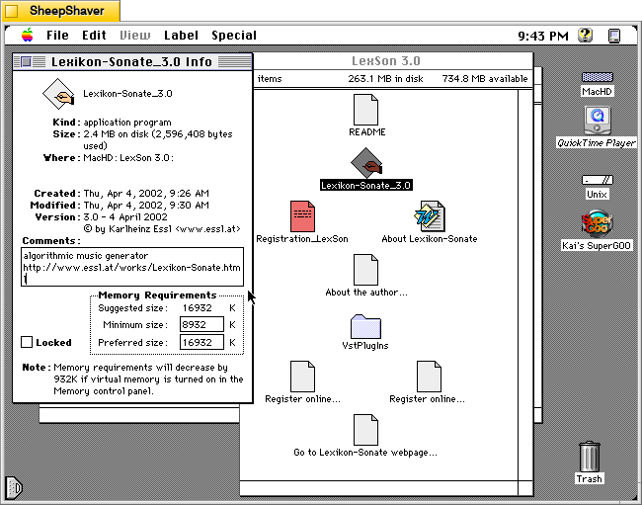Click the Trash name label
This screenshot has width=642, height=505.
590,478
